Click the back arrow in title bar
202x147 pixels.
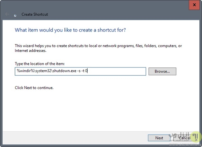click(x=7, y=15)
